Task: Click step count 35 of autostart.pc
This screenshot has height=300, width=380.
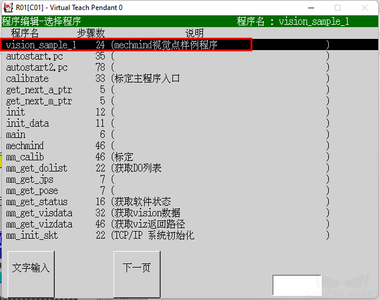Action: coord(101,57)
